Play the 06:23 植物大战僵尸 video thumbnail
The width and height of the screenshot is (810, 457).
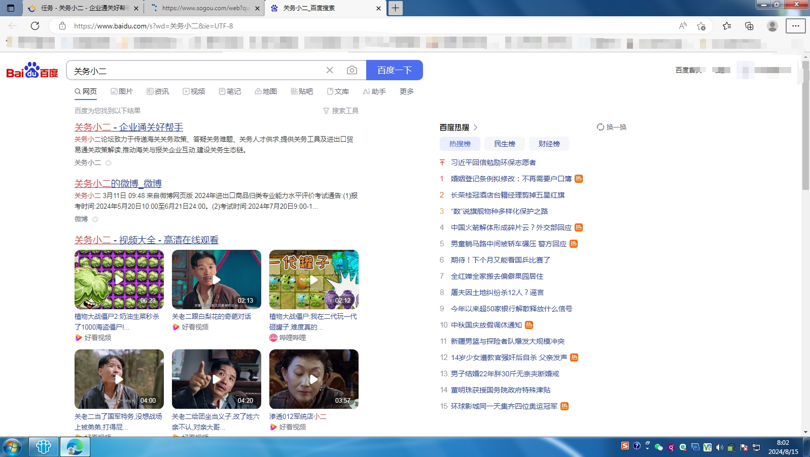(119, 279)
